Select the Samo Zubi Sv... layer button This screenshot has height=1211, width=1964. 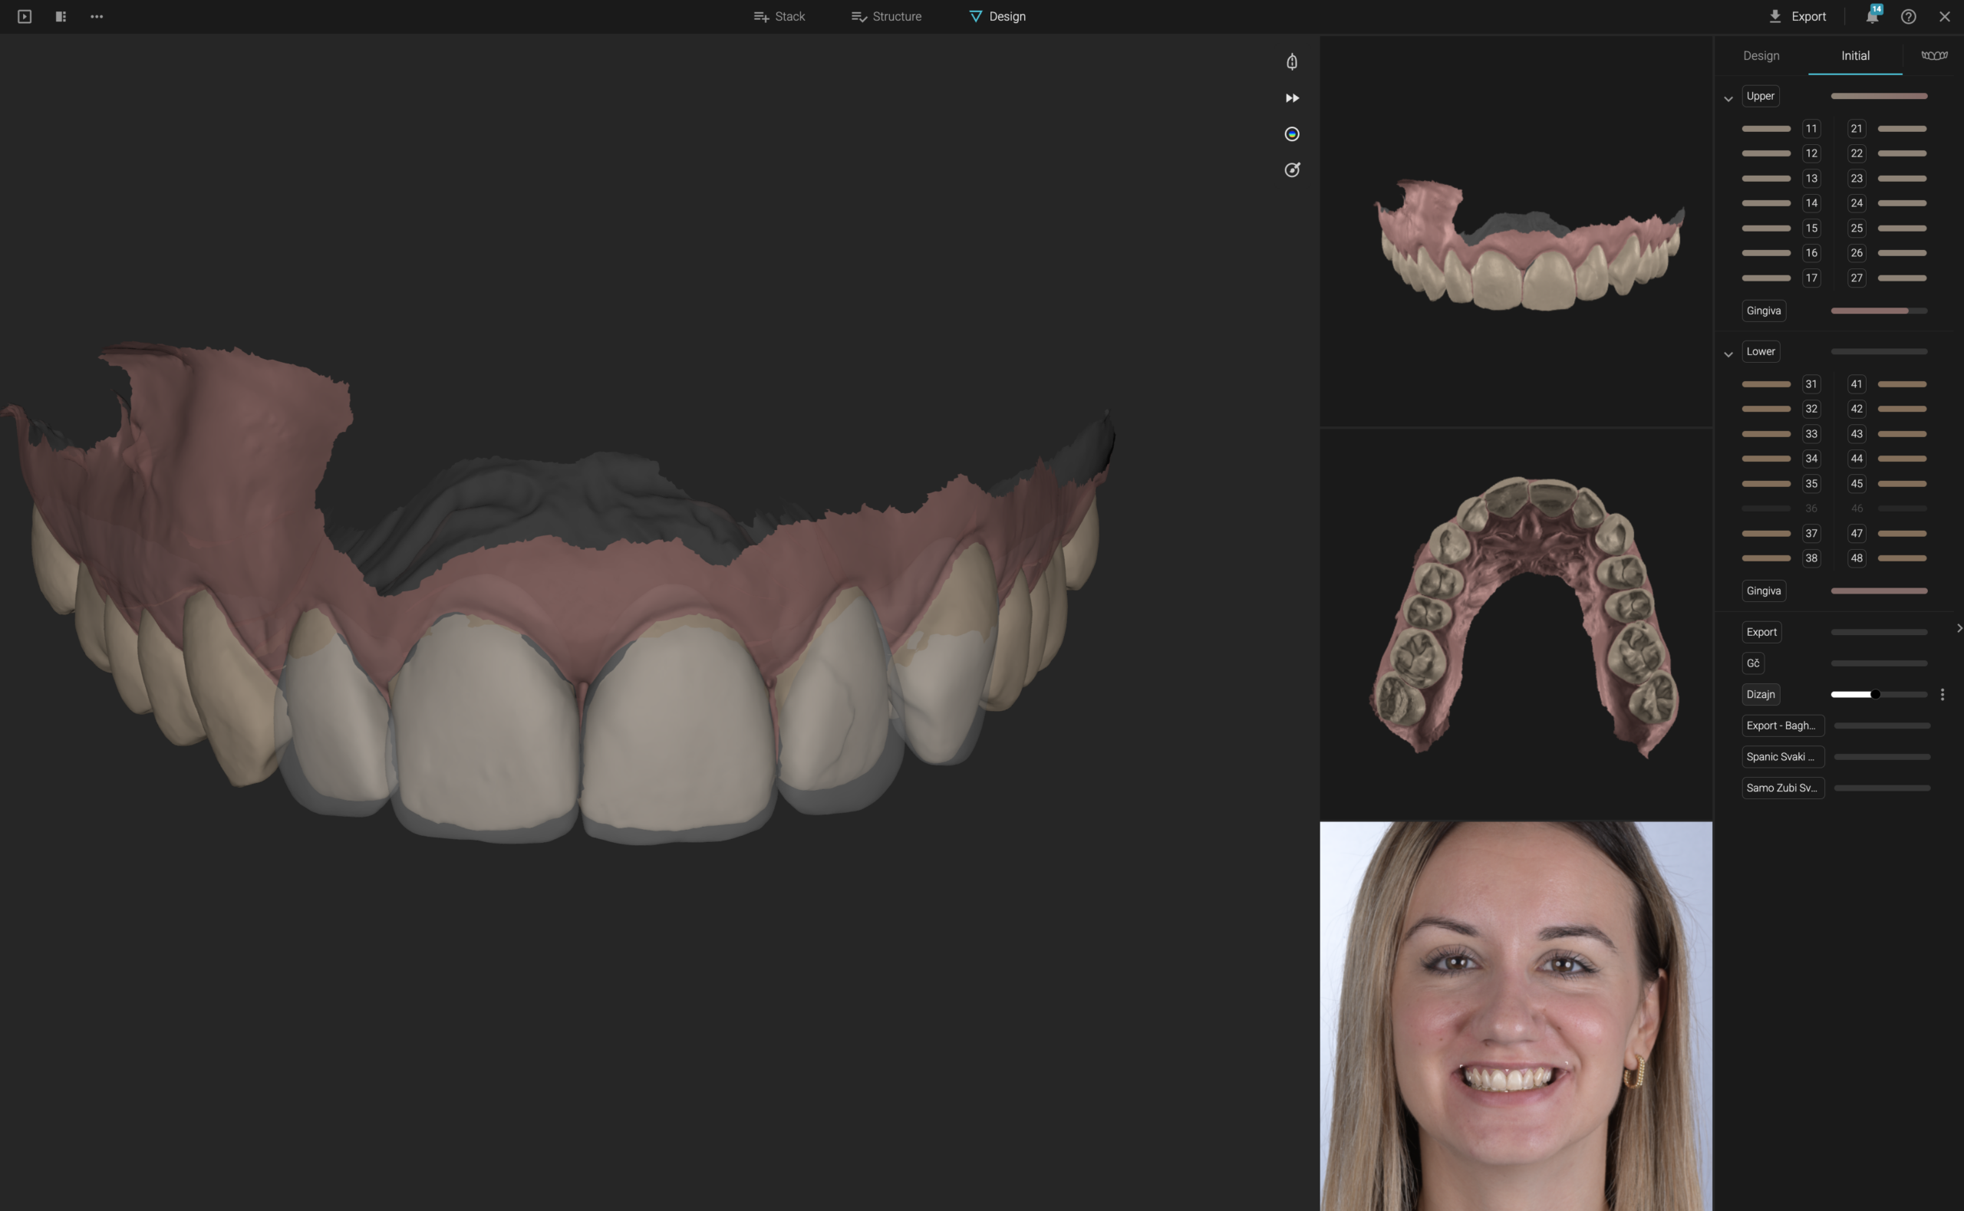coord(1781,788)
